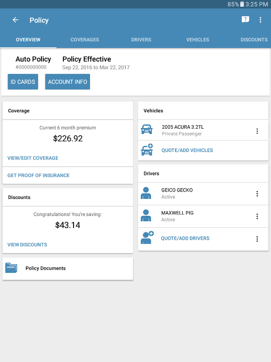Screen dimensions: 271x362
Task: Tap the GEICO GECKO driver avatar
Action: [146, 193]
